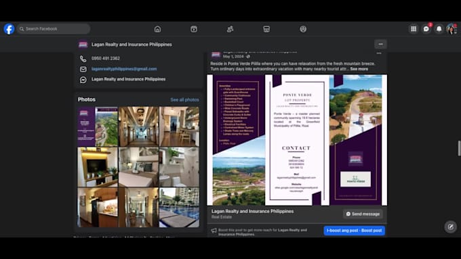Click the page scrollbar thumb
461x259 pixels.
coord(459,148)
